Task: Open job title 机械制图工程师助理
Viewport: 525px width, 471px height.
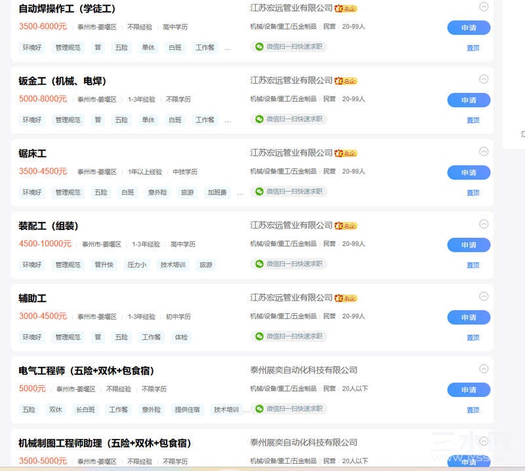Action: [105, 443]
